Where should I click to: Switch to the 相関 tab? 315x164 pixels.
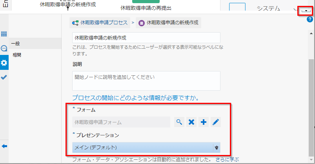tap(17, 55)
